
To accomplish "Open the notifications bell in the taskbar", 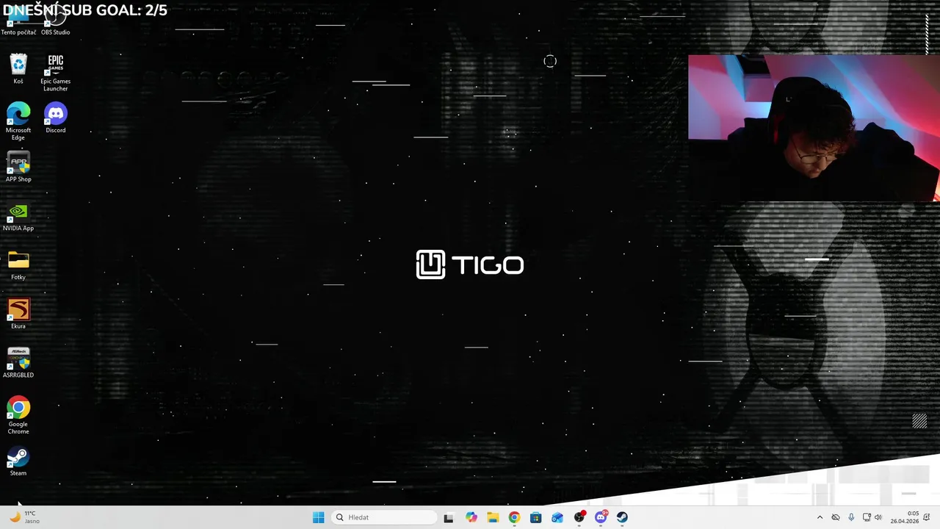I will (x=928, y=517).
